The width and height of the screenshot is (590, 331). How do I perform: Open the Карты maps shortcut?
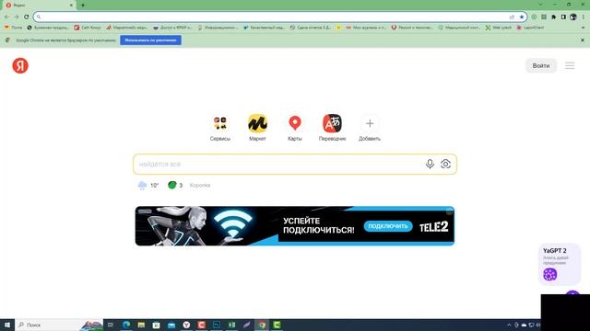295,128
